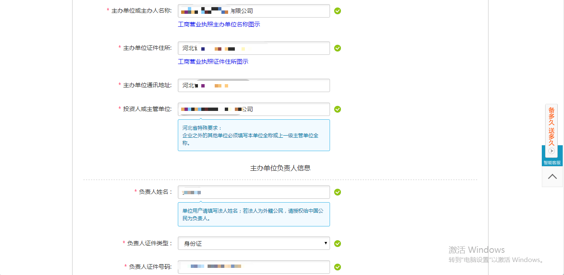564x275 pixels.
Task: Click the validation checkmark beside 投资人或主管单位
Action: click(338, 109)
